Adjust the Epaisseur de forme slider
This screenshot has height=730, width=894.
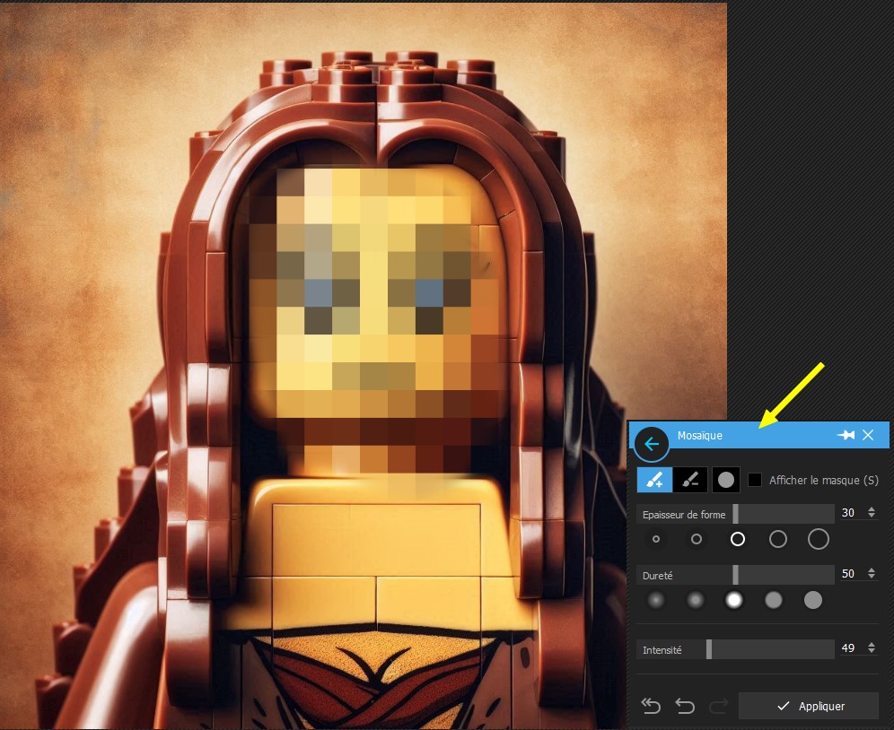point(735,514)
